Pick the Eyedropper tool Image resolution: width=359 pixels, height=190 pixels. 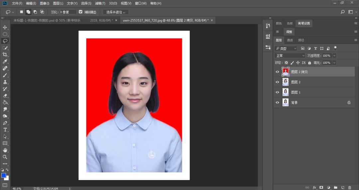click(5, 61)
